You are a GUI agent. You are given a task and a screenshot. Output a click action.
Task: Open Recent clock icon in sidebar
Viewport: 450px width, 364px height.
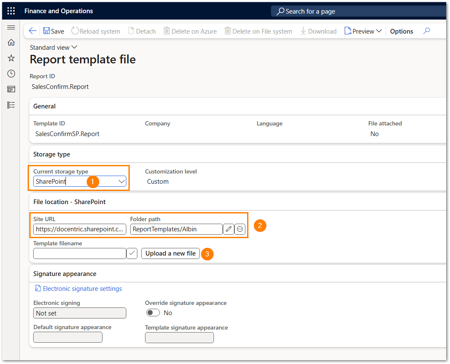click(x=11, y=74)
